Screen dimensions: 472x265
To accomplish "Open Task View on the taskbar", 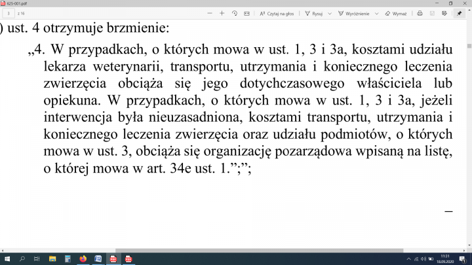I will 37,258.
